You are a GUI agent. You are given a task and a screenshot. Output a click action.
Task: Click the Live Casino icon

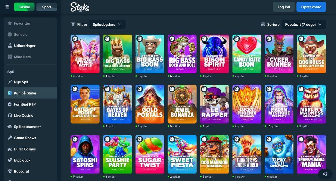point(10,115)
